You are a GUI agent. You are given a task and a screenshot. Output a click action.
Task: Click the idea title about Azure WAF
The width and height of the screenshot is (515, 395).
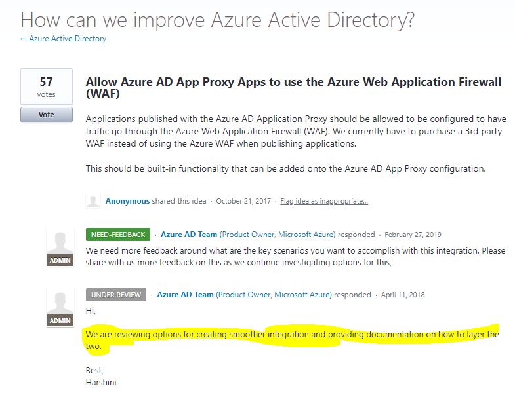pos(293,88)
